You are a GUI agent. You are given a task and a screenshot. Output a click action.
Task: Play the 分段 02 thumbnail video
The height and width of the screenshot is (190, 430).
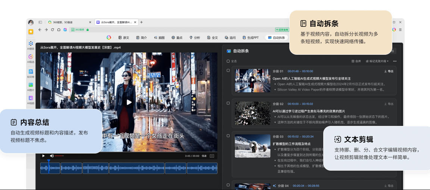click(x=252, y=113)
